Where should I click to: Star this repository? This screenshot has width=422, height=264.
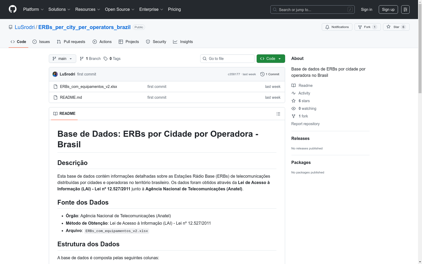click(396, 27)
